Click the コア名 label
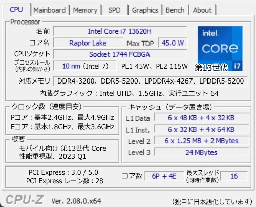The width and height of the screenshot is (256, 207). (39, 43)
